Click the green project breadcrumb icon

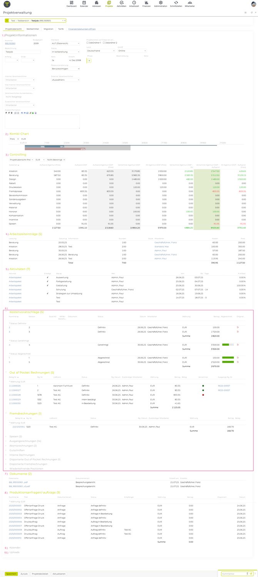[x=7, y=20]
